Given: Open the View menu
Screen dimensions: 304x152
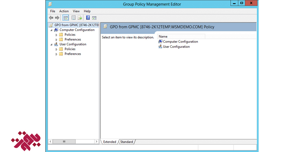Looking at the screenshot, I should (x=76, y=11).
